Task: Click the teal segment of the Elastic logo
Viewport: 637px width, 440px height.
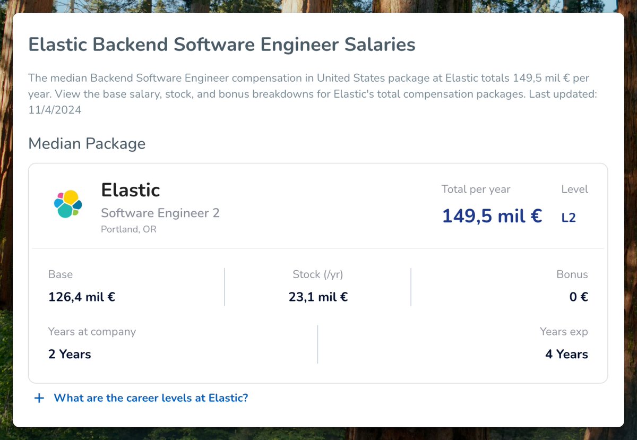Action: tap(65, 210)
